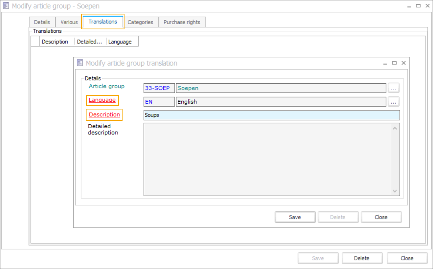Save the article group translation
The width and height of the screenshot is (433, 269).
click(295, 217)
